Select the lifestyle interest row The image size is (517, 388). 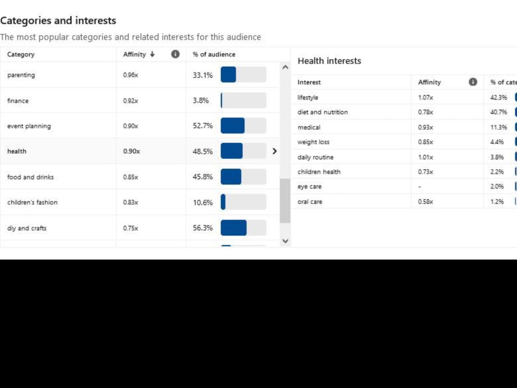[x=404, y=97]
